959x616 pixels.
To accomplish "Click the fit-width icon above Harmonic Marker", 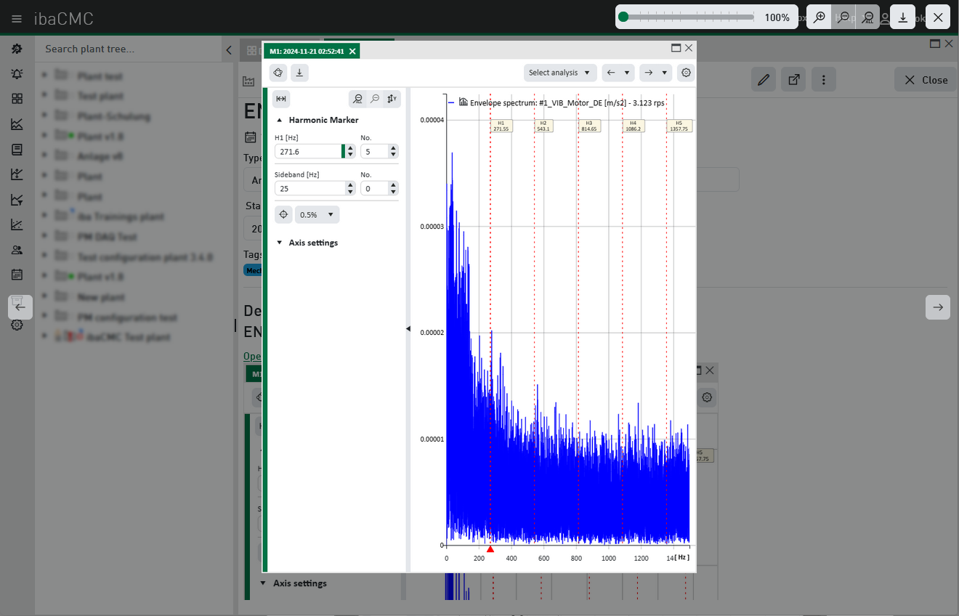I will tap(281, 99).
